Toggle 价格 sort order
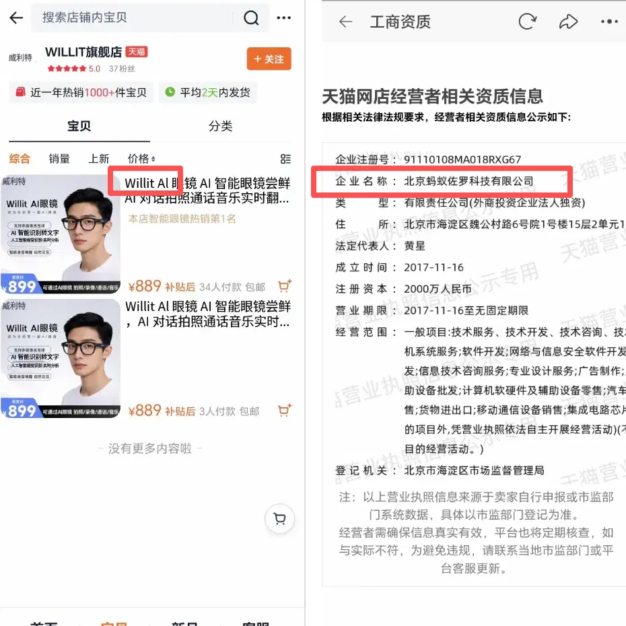 click(x=141, y=158)
